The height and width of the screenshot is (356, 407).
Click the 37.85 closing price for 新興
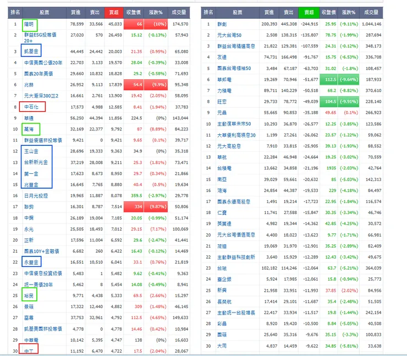[331, 291]
